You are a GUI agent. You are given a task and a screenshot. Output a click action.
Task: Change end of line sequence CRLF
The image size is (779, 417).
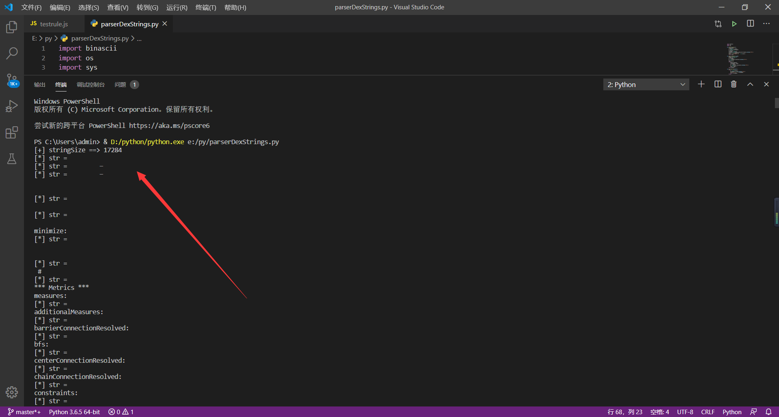(x=708, y=412)
